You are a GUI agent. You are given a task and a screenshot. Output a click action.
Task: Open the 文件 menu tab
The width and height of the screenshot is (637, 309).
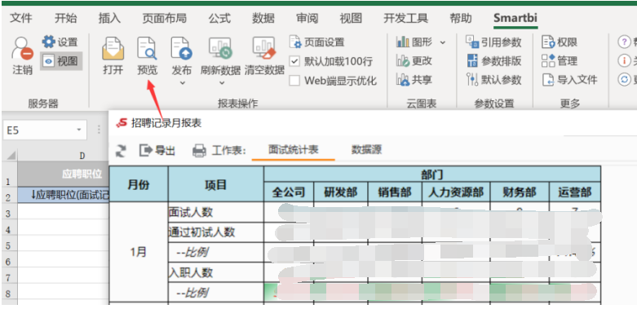click(x=21, y=18)
